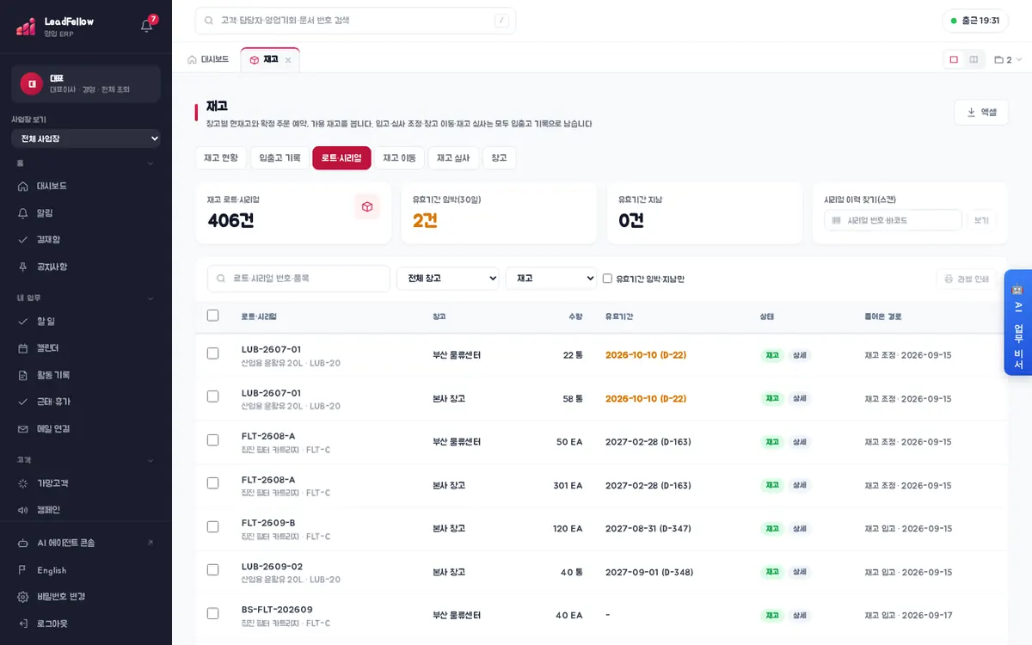Check the LUB-2609-02 row checkbox

tap(213, 570)
